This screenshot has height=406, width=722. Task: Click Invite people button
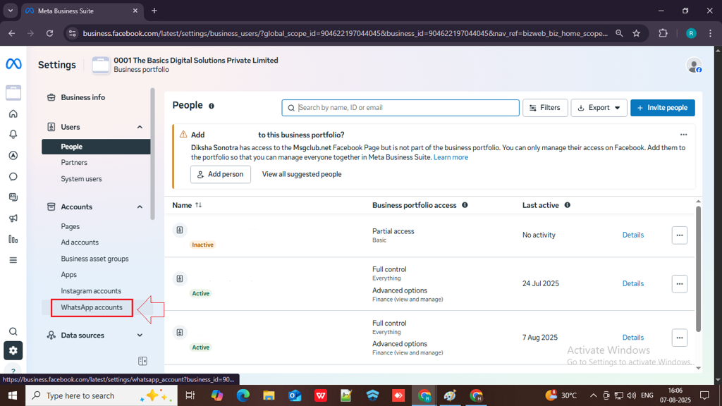click(663, 108)
